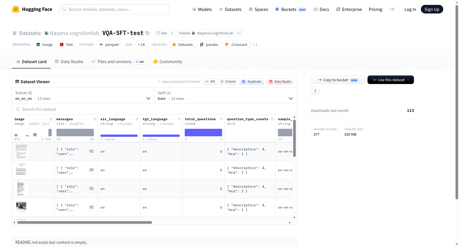Screen dimensions: 459x247
Task: Expand the Subset en_en_en dropdown
Action: 83,96
